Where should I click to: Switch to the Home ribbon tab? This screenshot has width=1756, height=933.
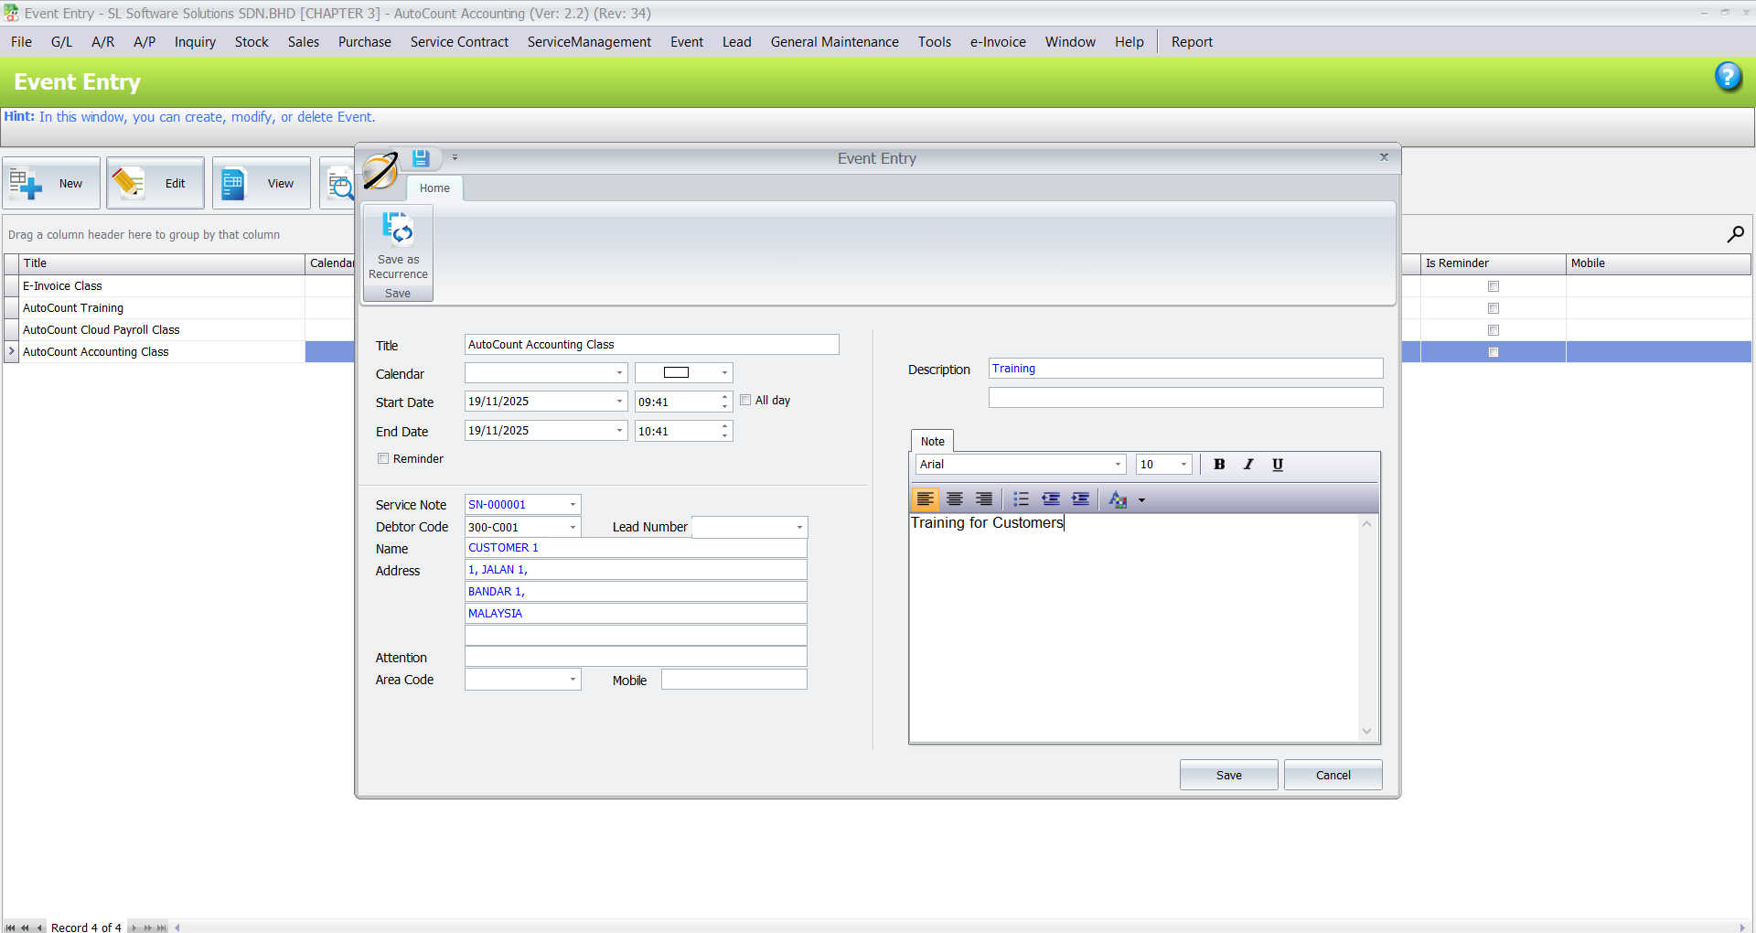click(434, 188)
